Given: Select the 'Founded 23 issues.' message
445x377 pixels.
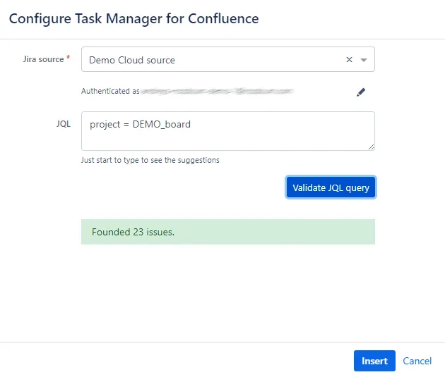Looking at the screenshot, I should click(x=228, y=232).
